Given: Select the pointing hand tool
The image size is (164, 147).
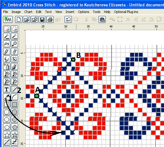Looking at the screenshot, I should click(7, 59).
